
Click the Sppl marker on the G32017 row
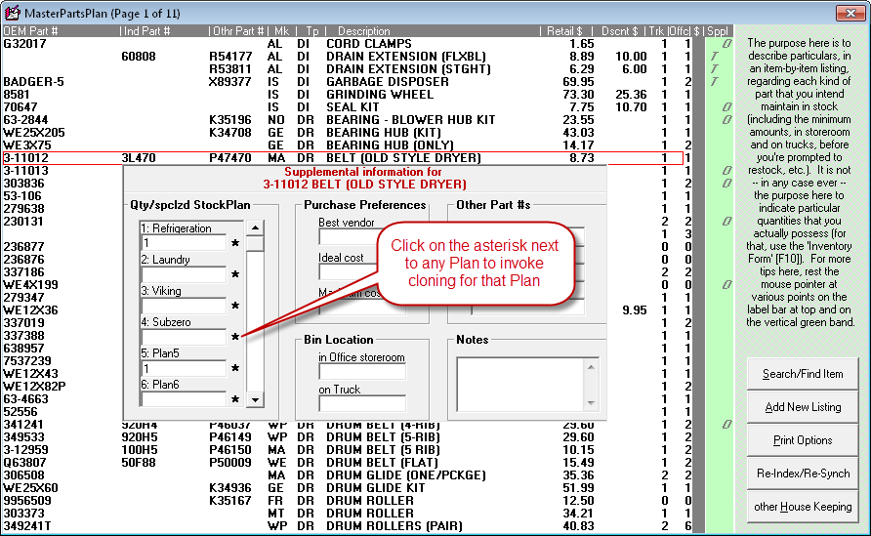click(725, 45)
